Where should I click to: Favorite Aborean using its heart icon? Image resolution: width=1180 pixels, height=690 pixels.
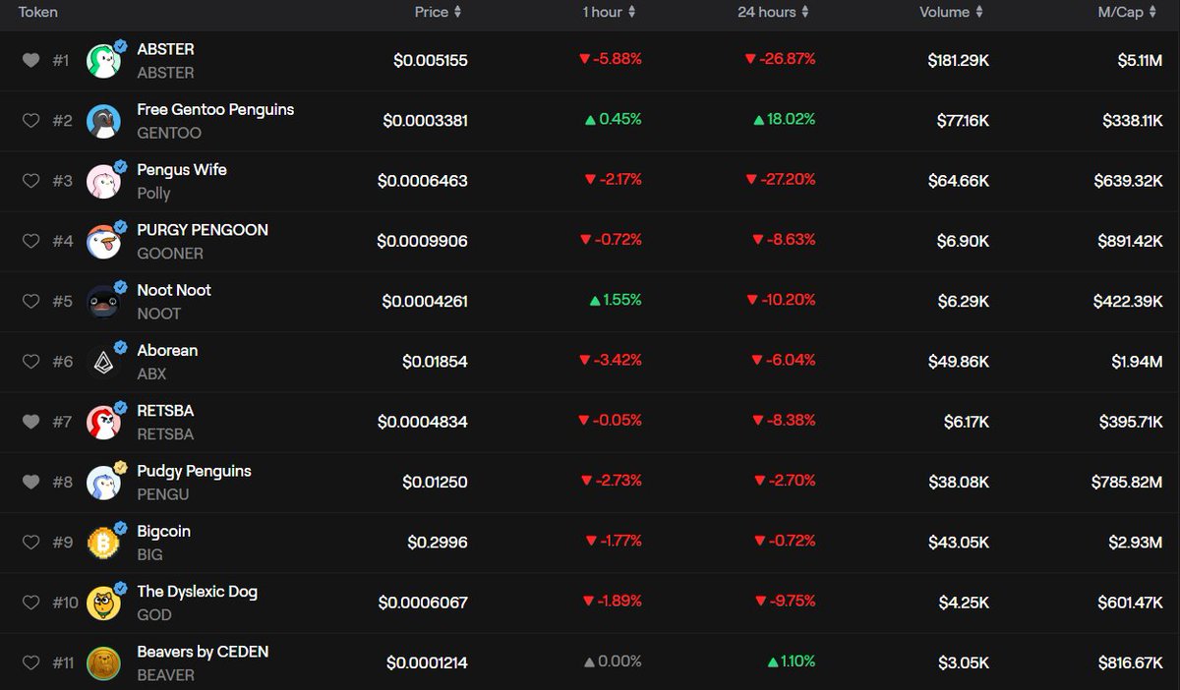pyautogui.click(x=30, y=362)
